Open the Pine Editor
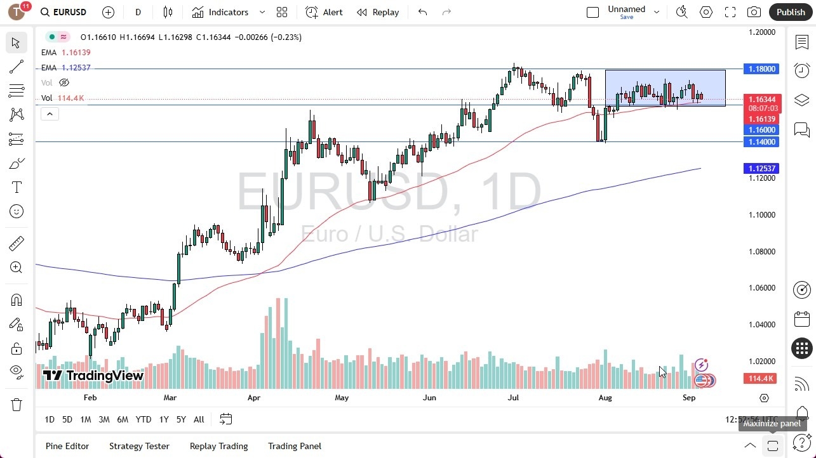The height and width of the screenshot is (458, 816). click(x=67, y=446)
